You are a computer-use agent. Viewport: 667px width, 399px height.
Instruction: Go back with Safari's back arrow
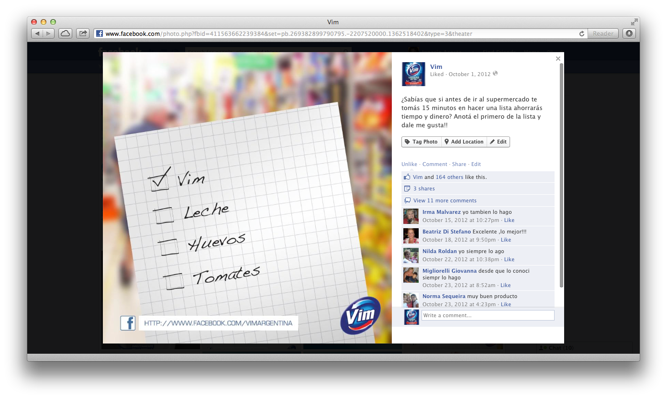click(x=37, y=33)
